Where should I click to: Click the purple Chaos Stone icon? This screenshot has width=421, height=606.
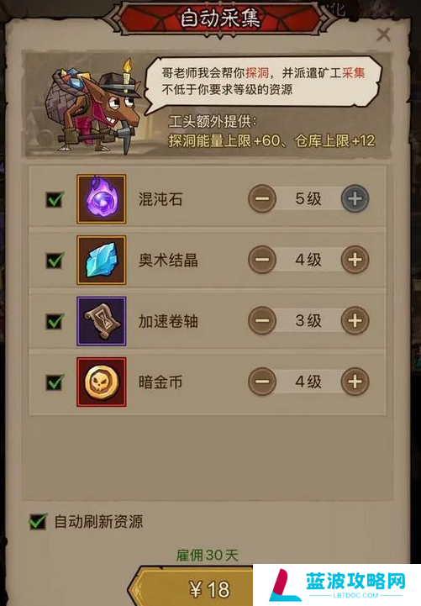click(x=101, y=199)
